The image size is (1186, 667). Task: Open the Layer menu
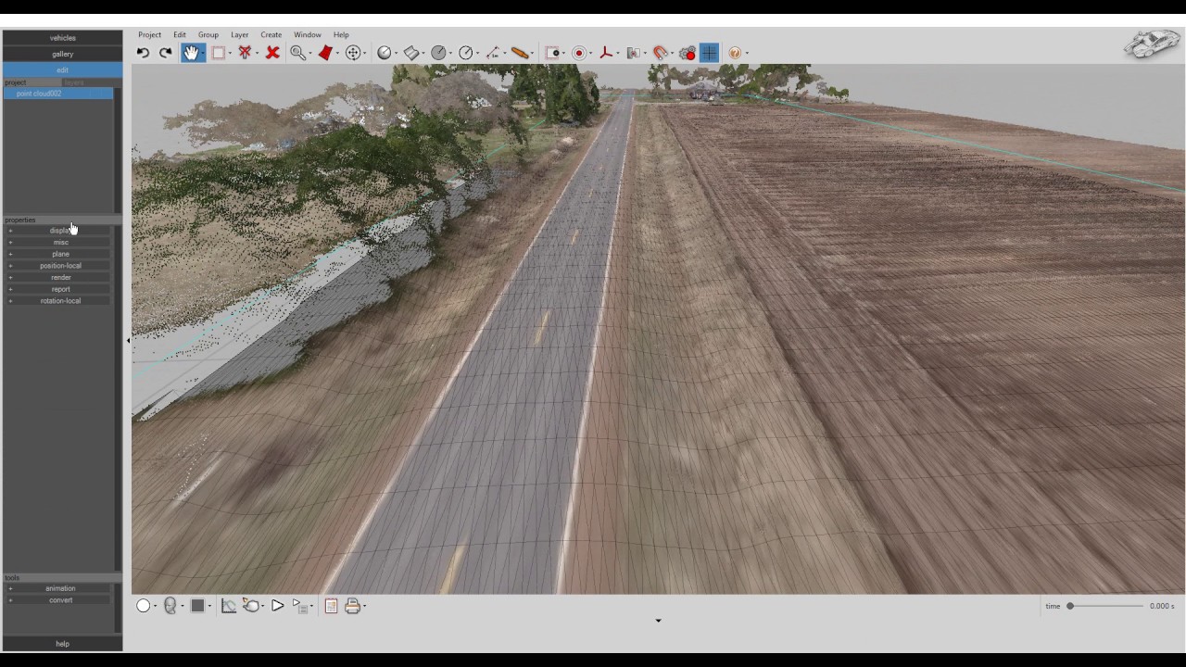[x=239, y=34]
